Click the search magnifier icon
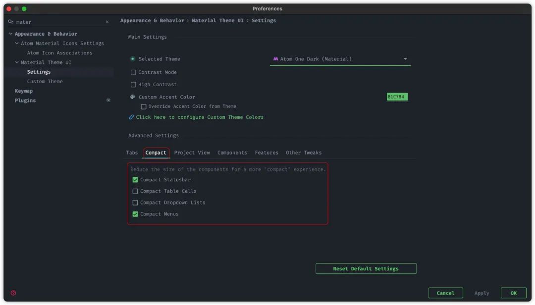 point(10,22)
